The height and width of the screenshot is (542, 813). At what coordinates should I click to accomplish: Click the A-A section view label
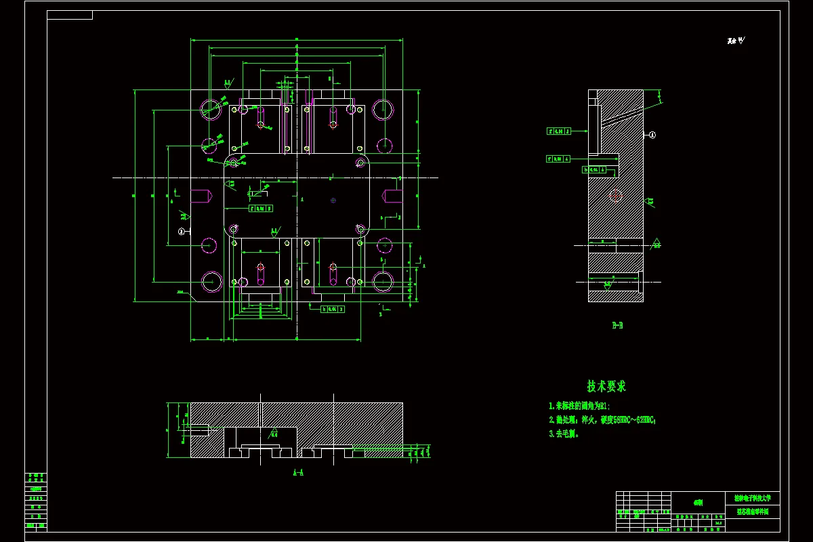click(298, 473)
